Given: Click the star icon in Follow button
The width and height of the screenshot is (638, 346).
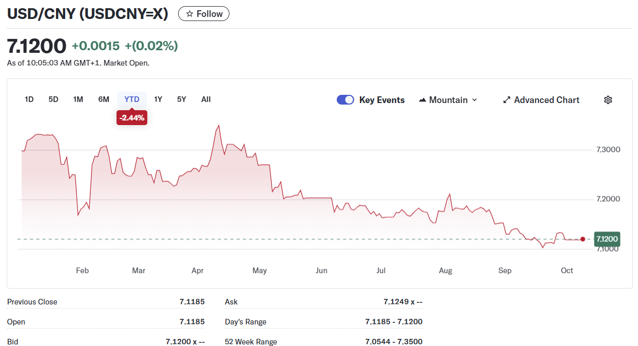Looking at the screenshot, I should [189, 14].
